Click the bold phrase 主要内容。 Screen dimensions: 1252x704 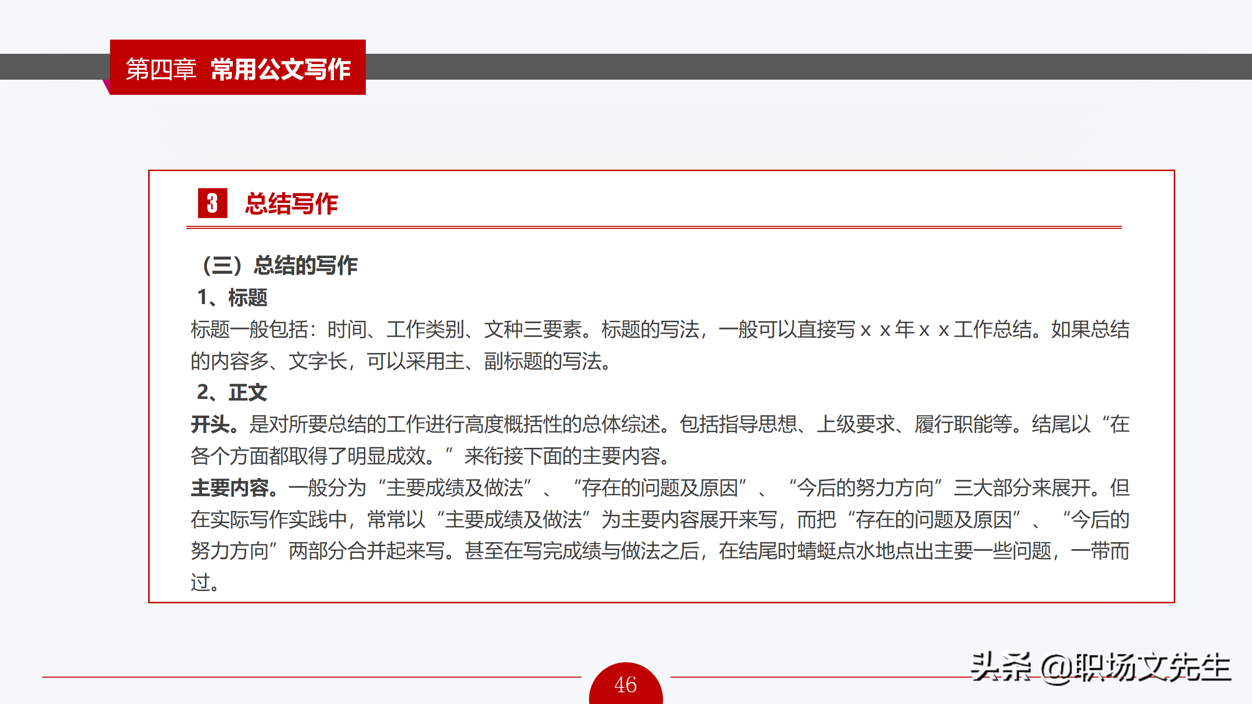234,487
